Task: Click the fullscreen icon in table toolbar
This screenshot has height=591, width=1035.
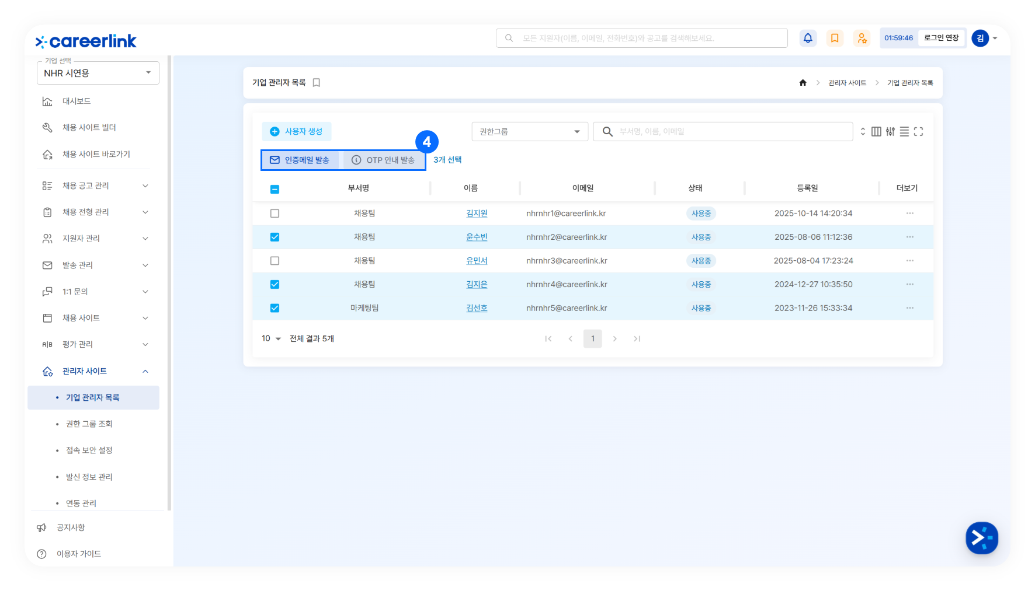Action: 918,132
